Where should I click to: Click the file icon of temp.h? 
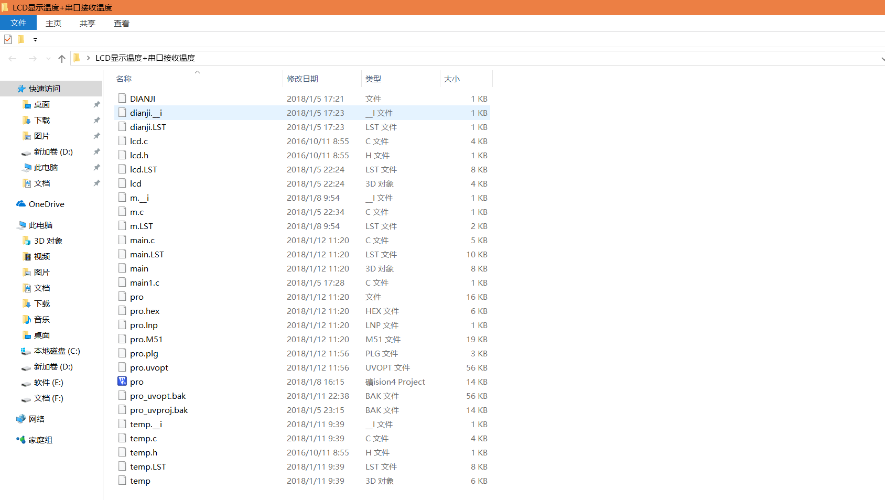click(122, 452)
